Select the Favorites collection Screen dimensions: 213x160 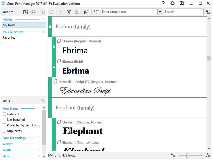9,38
